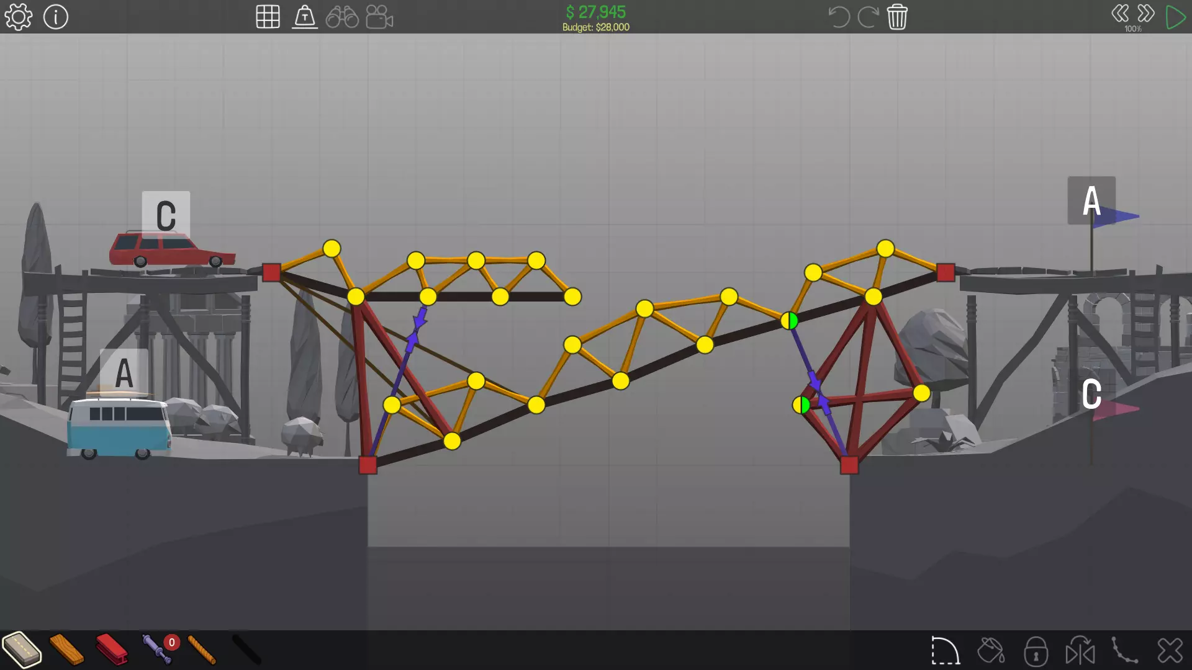Click the level info icon
Screen dimensions: 1192x670
(x=56, y=17)
